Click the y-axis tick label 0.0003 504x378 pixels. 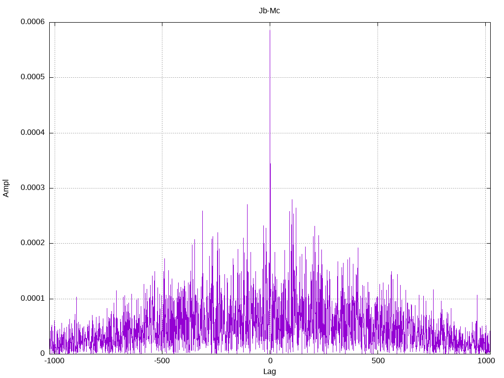(x=32, y=188)
